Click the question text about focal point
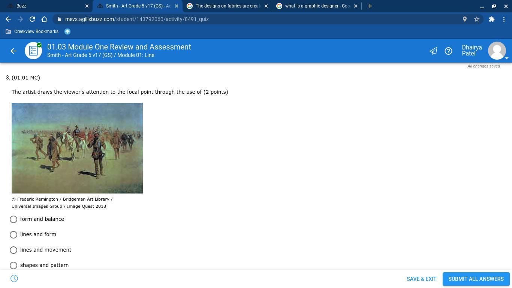Screen dimensions: 512x288 [x=120, y=92]
